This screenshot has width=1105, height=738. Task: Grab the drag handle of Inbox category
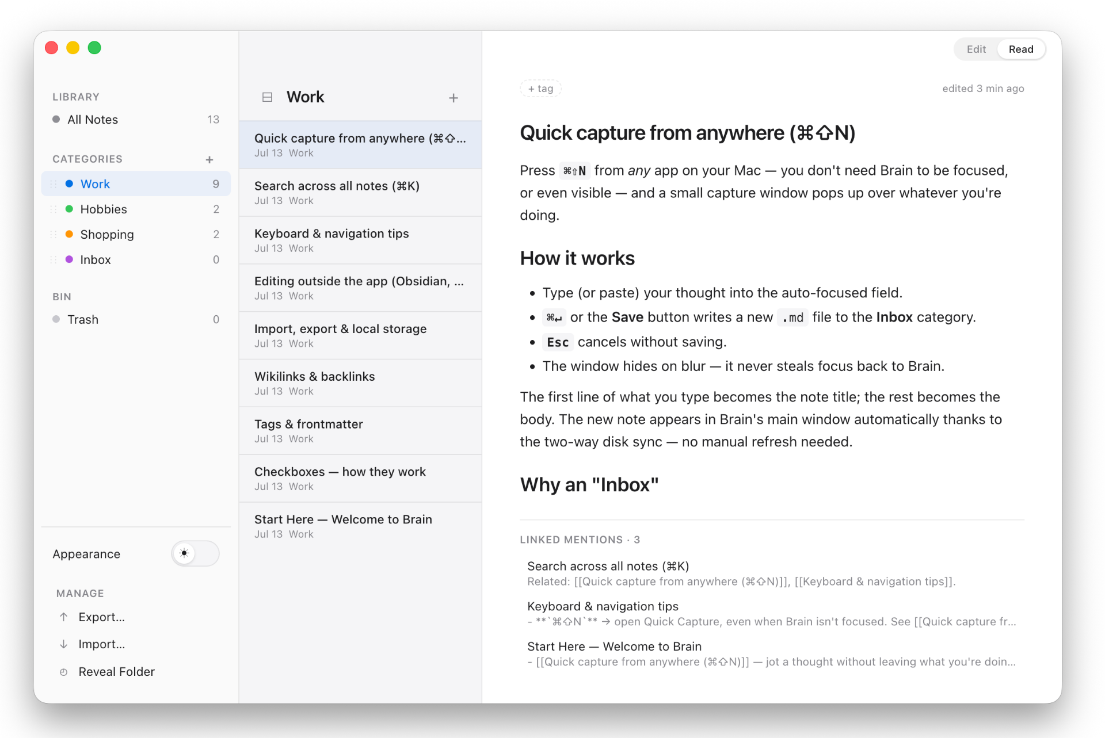click(54, 260)
